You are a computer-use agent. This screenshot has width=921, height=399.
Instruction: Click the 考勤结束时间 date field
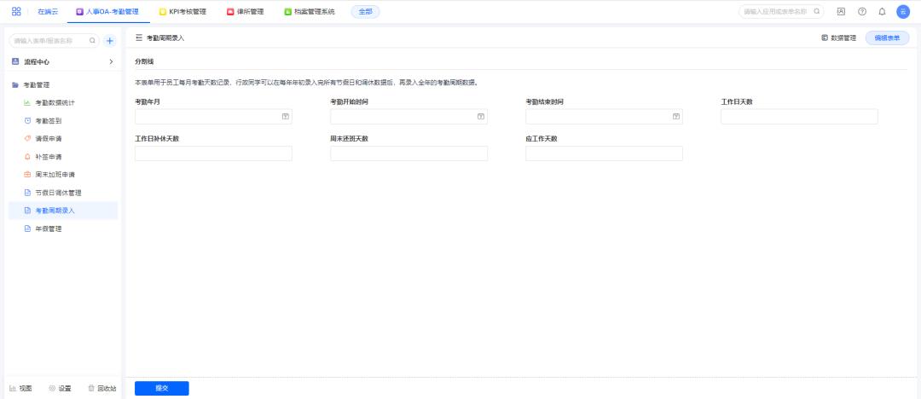[x=604, y=116]
